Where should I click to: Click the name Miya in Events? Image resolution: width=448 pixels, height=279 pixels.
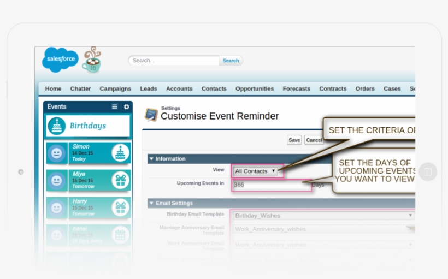click(79, 174)
